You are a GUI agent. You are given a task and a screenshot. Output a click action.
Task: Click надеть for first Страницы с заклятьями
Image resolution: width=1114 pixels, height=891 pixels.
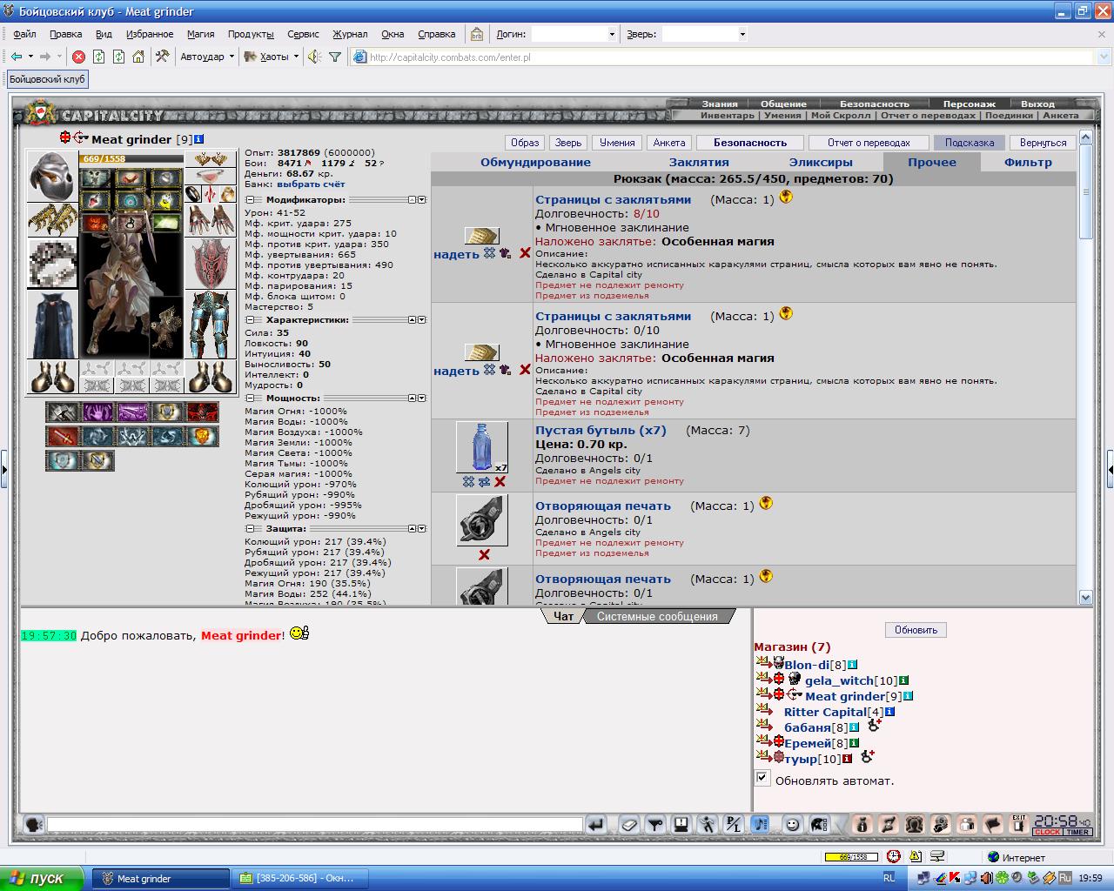(456, 254)
